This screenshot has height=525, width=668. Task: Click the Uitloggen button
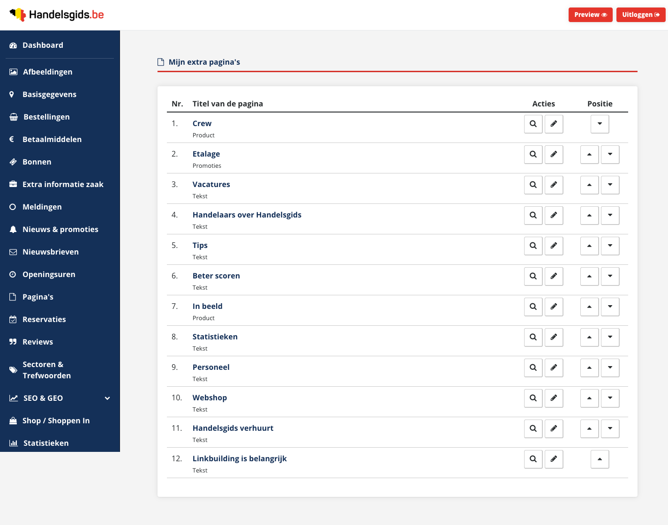641,15
